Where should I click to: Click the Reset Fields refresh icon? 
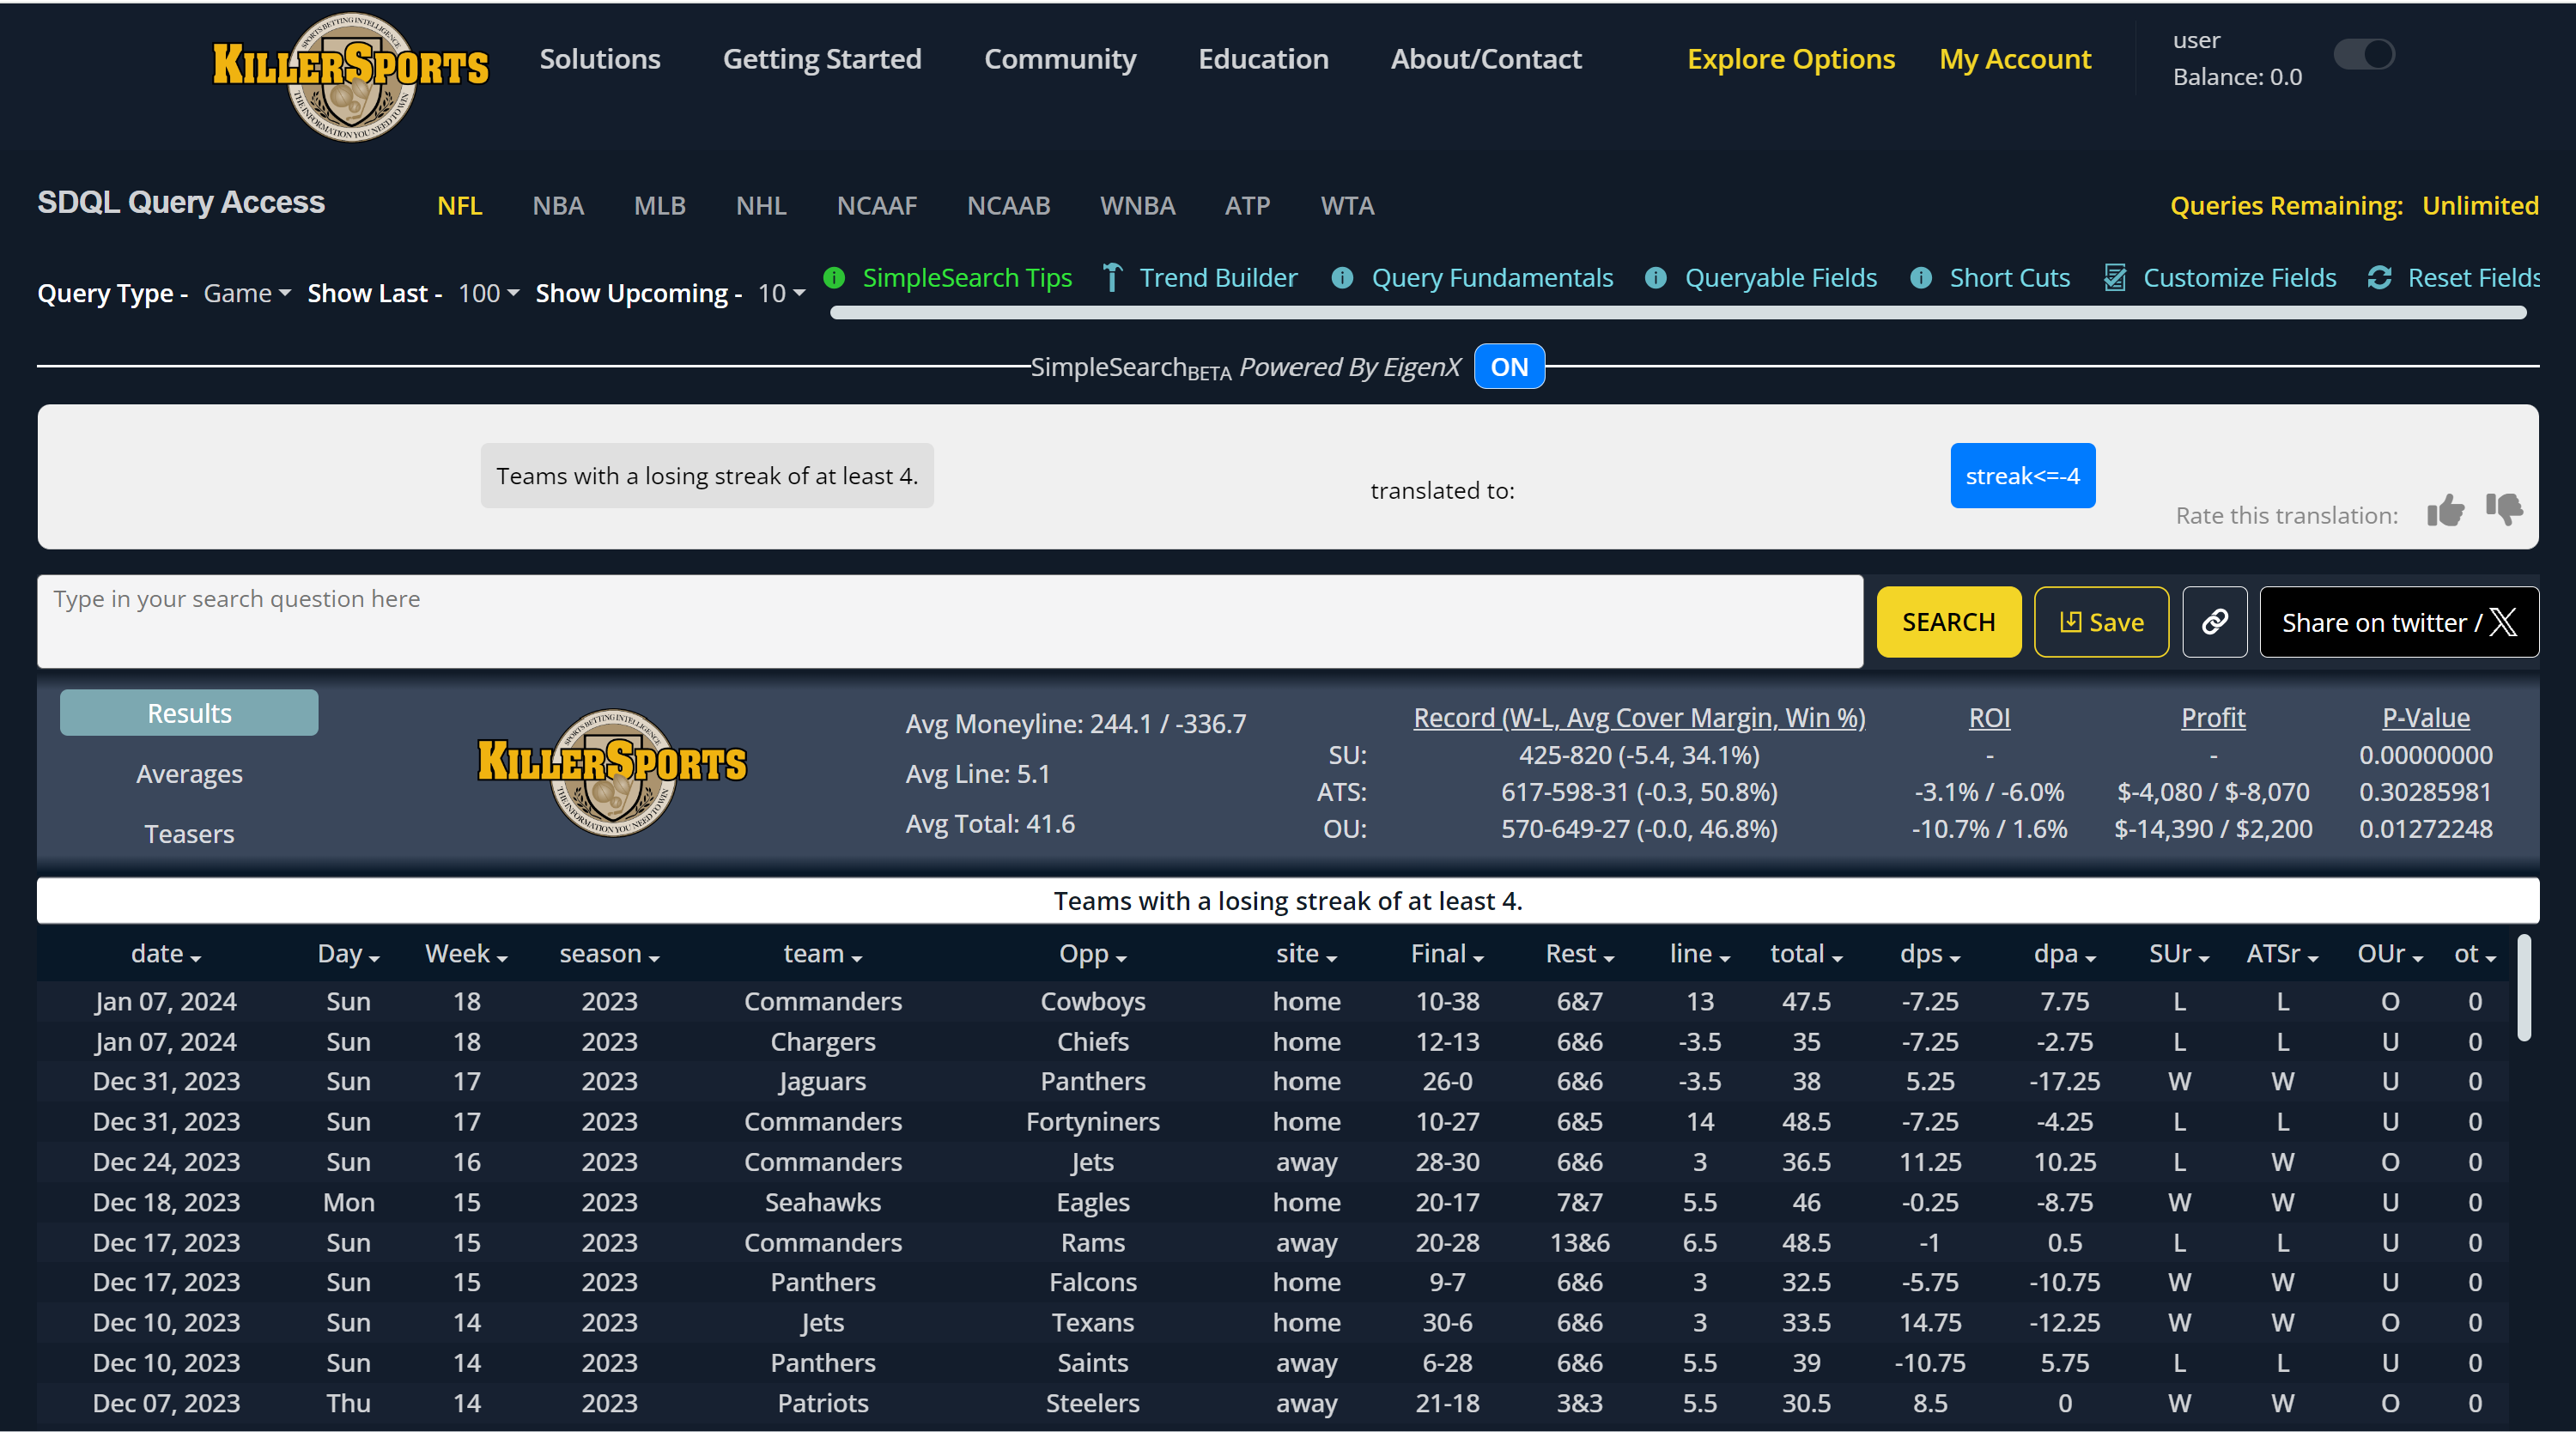[2380, 278]
